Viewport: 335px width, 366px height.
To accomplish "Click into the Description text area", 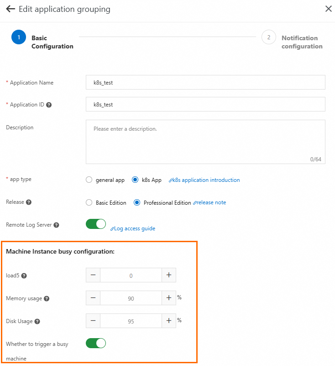I will click(x=205, y=142).
